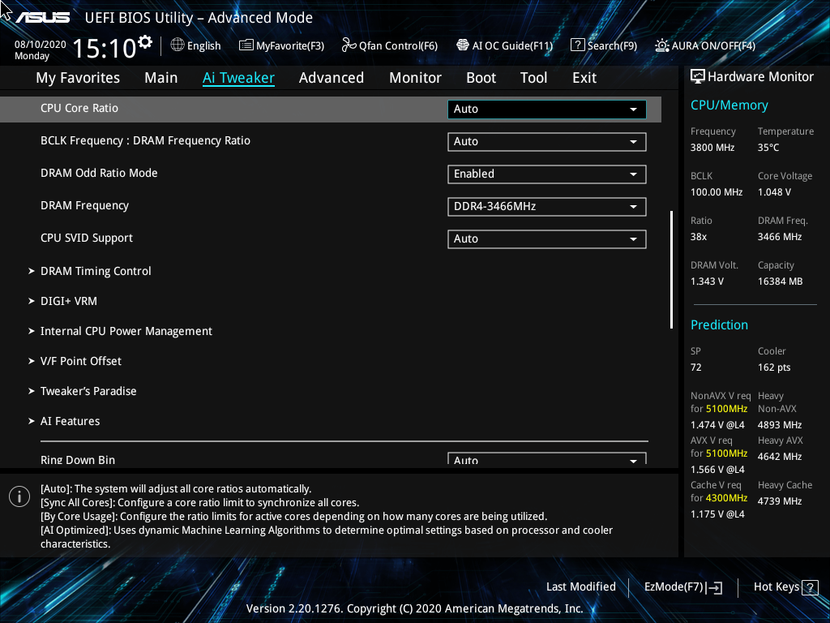Click the Hardware Monitor screen icon
Image resolution: width=830 pixels, height=623 pixels.
pos(698,76)
